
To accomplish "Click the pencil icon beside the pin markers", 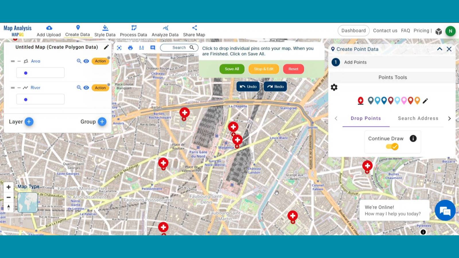I will click(425, 101).
